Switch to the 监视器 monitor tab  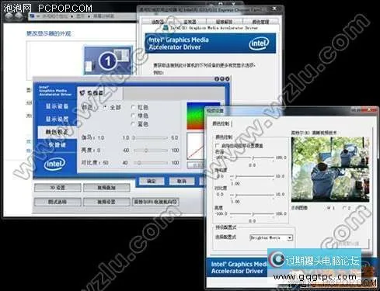click(x=190, y=22)
